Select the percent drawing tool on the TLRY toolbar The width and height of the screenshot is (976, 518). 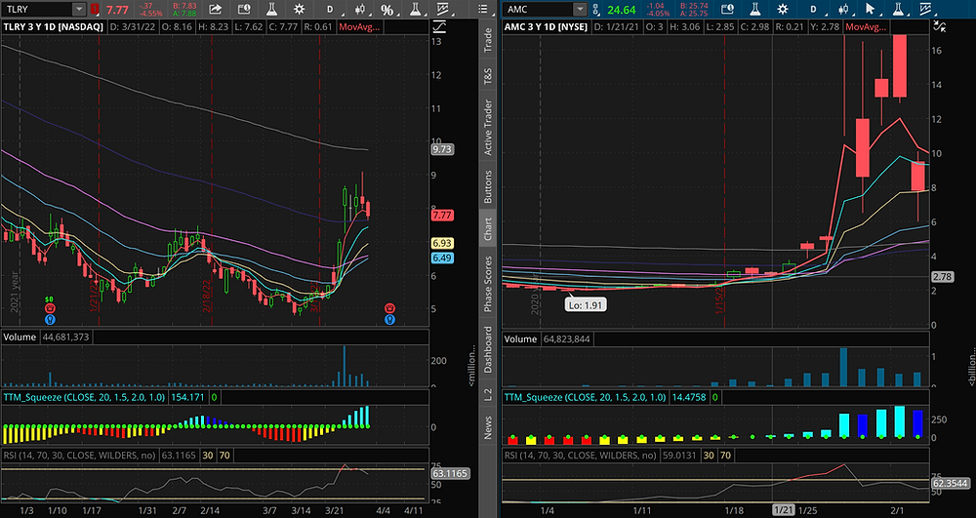387,10
